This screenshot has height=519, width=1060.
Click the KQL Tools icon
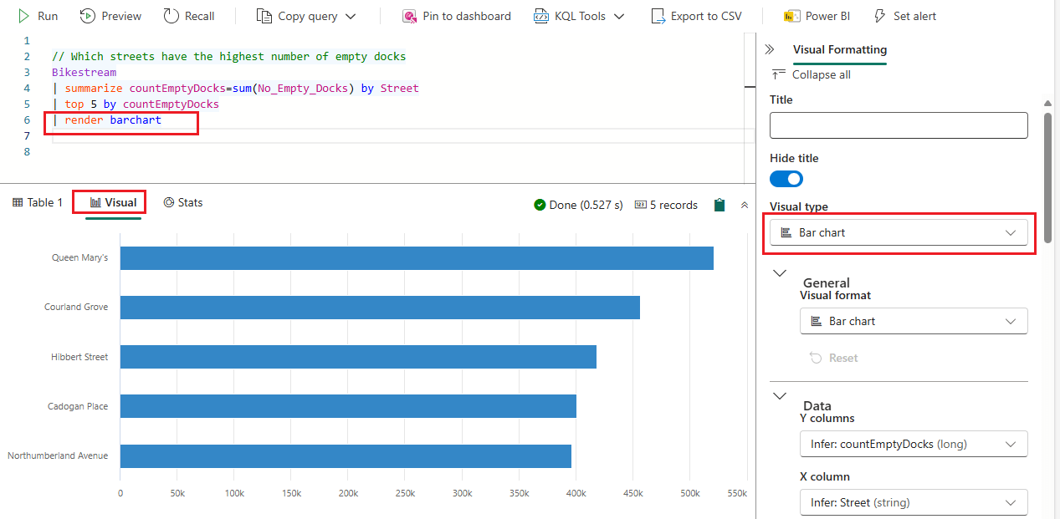[541, 15]
